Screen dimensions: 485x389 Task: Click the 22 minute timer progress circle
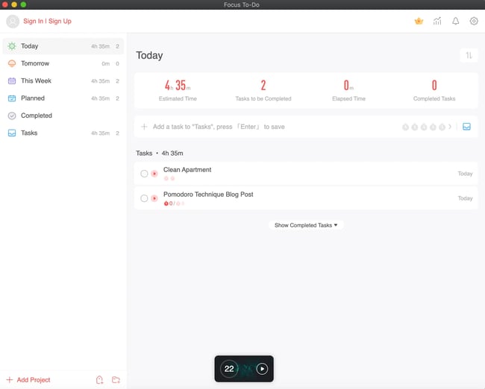229,368
